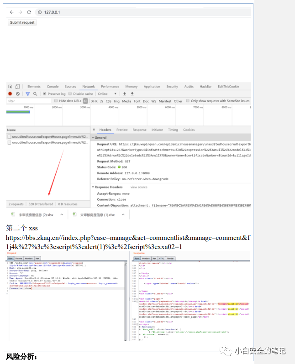Viewport: 295px width, 364px height.
Task: Open the Elements tab
Action: (34, 87)
